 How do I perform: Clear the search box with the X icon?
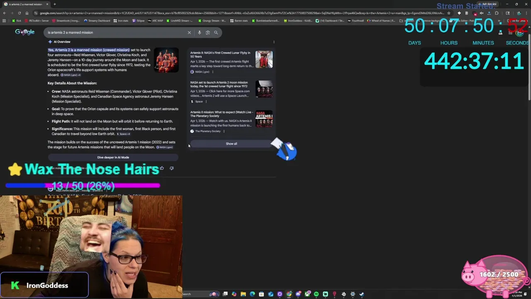pos(189,32)
